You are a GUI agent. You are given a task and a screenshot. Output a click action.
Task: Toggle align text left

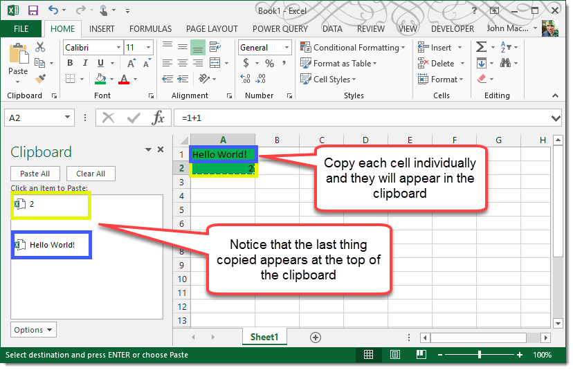click(167, 63)
